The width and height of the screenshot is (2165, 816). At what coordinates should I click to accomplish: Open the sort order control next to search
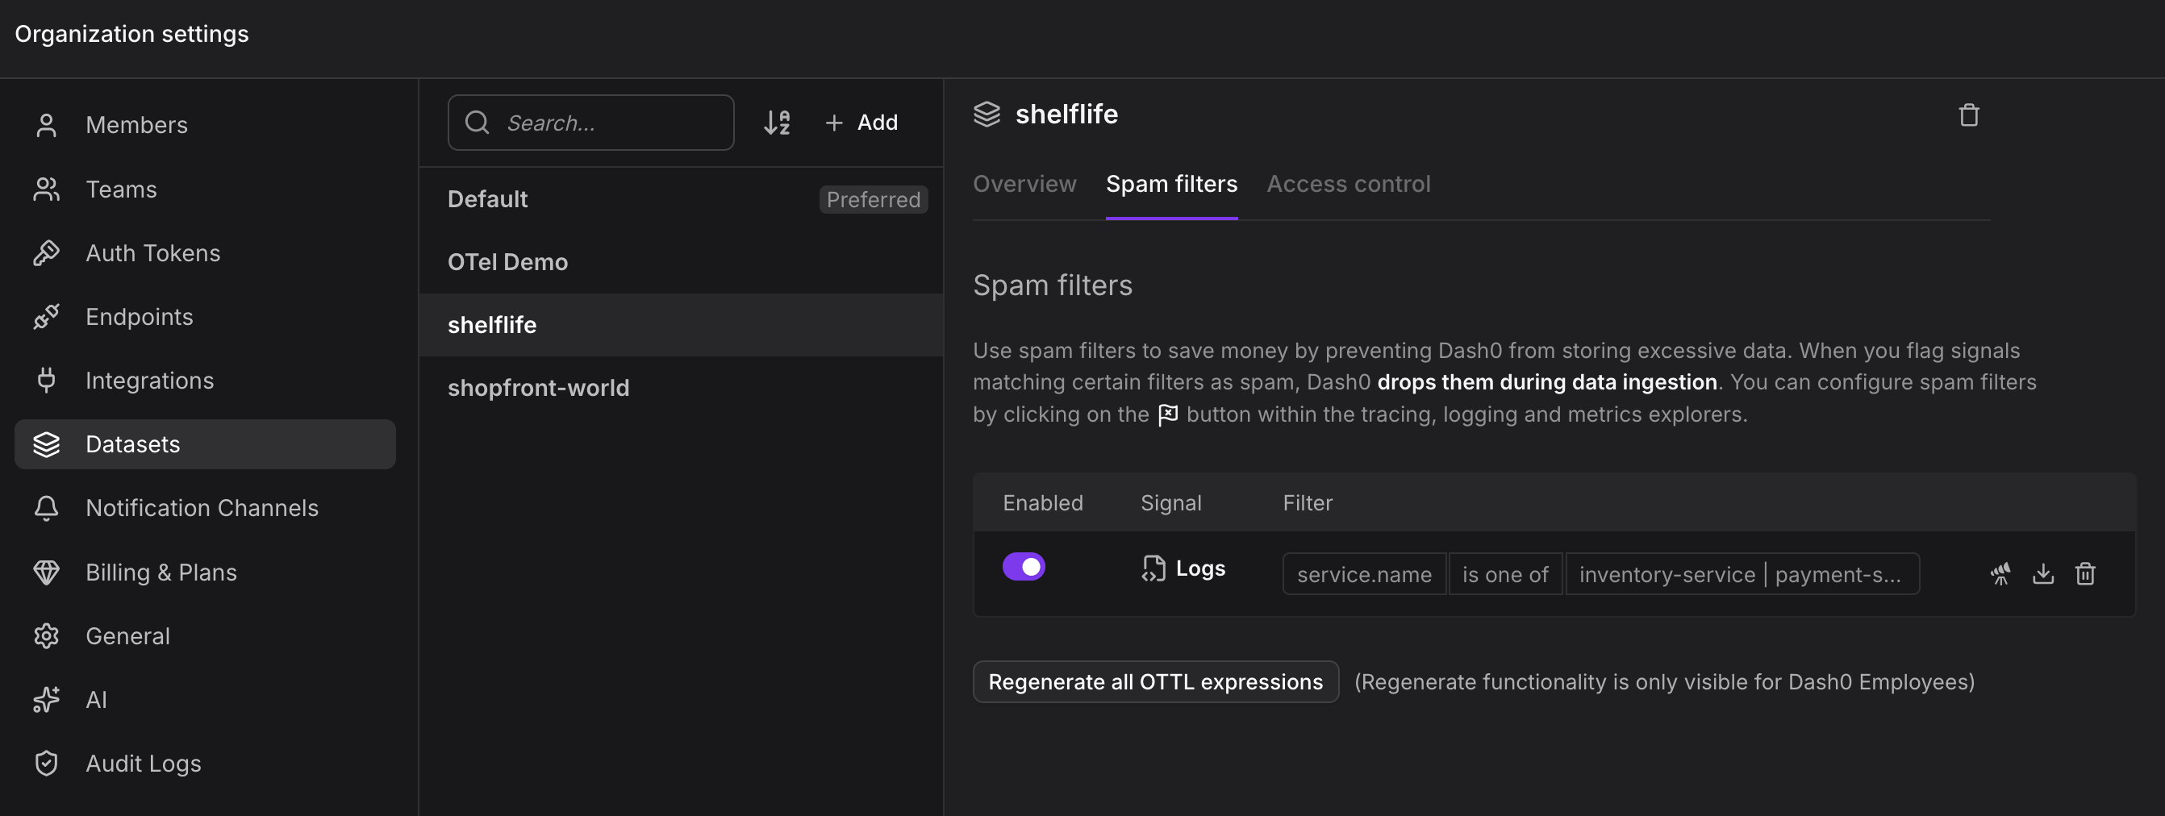[x=776, y=123]
